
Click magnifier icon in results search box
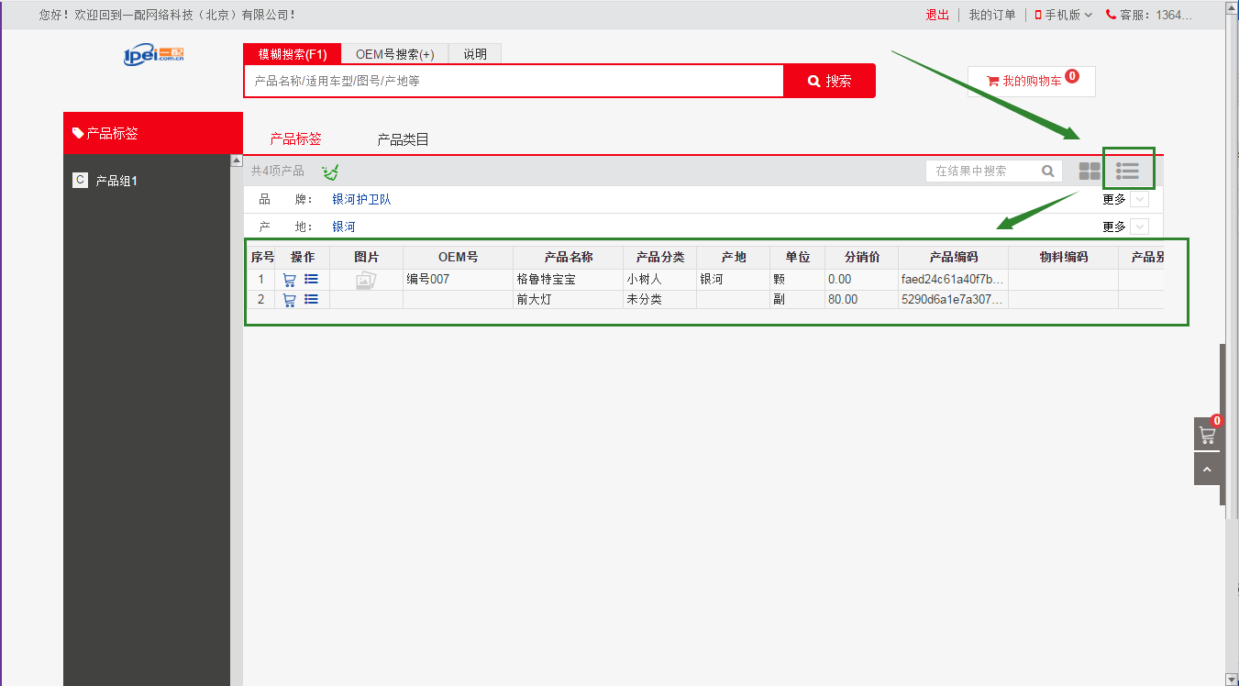point(1048,171)
